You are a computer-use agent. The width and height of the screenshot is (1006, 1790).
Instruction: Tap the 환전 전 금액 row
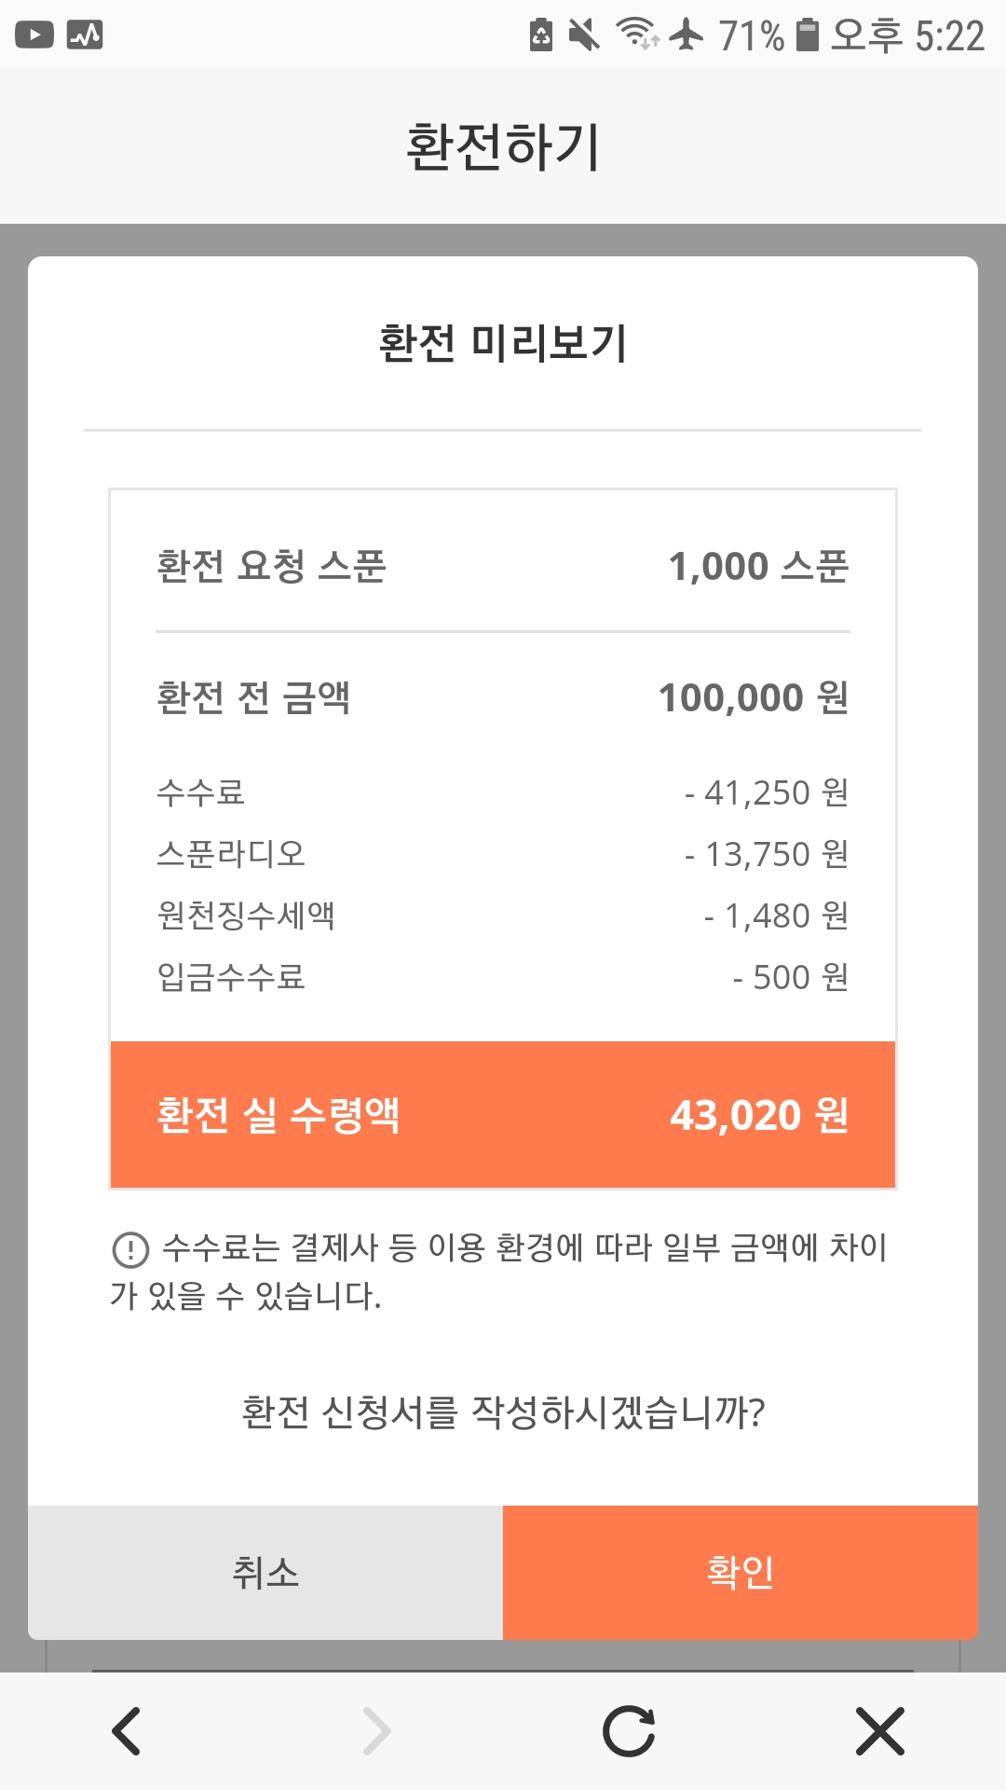tap(503, 697)
